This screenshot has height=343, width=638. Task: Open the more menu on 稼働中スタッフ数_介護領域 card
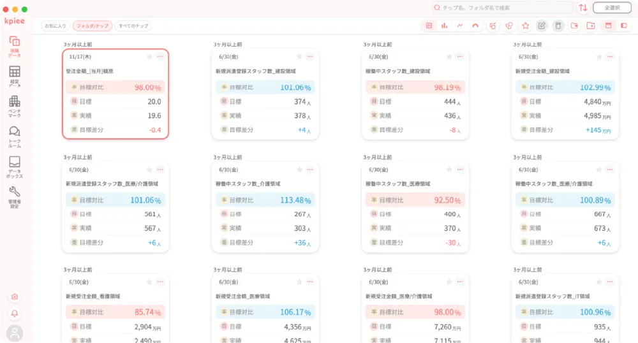point(310,170)
